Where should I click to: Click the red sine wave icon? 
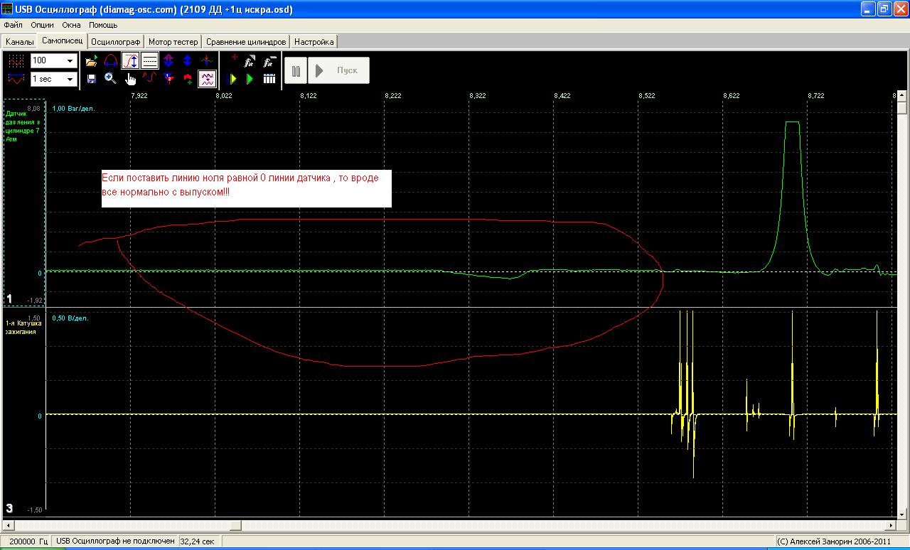coord(149,79)
